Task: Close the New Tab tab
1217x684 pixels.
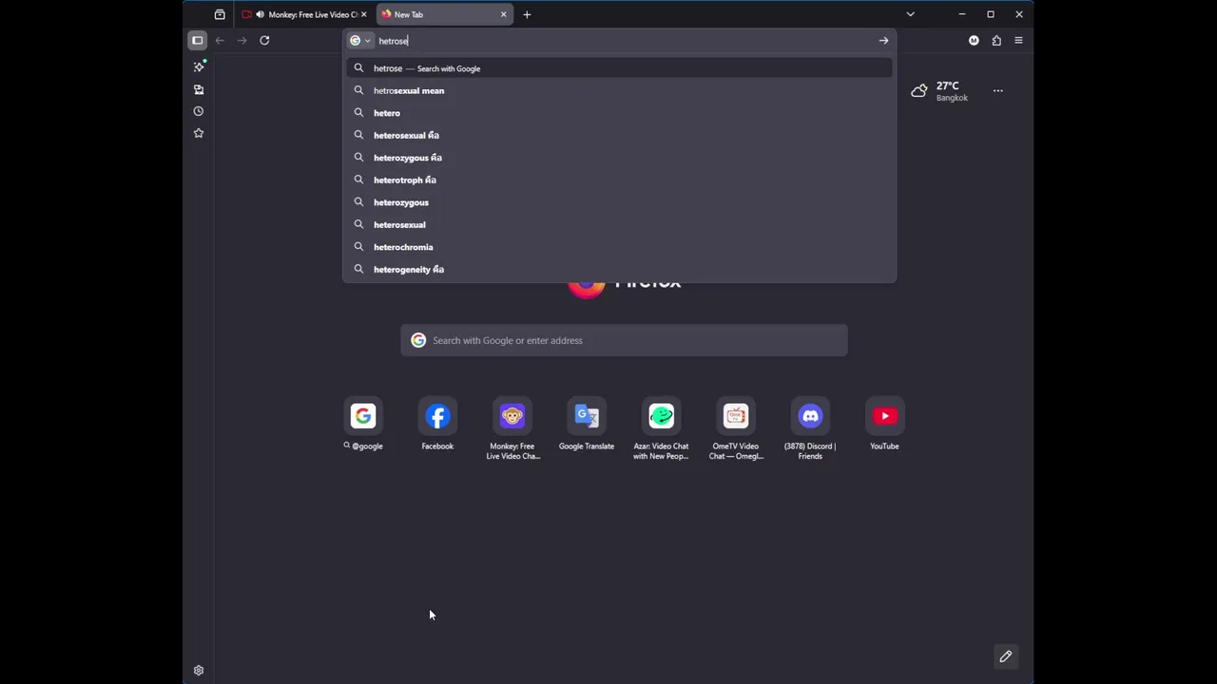Action: (x=503, y=14)
